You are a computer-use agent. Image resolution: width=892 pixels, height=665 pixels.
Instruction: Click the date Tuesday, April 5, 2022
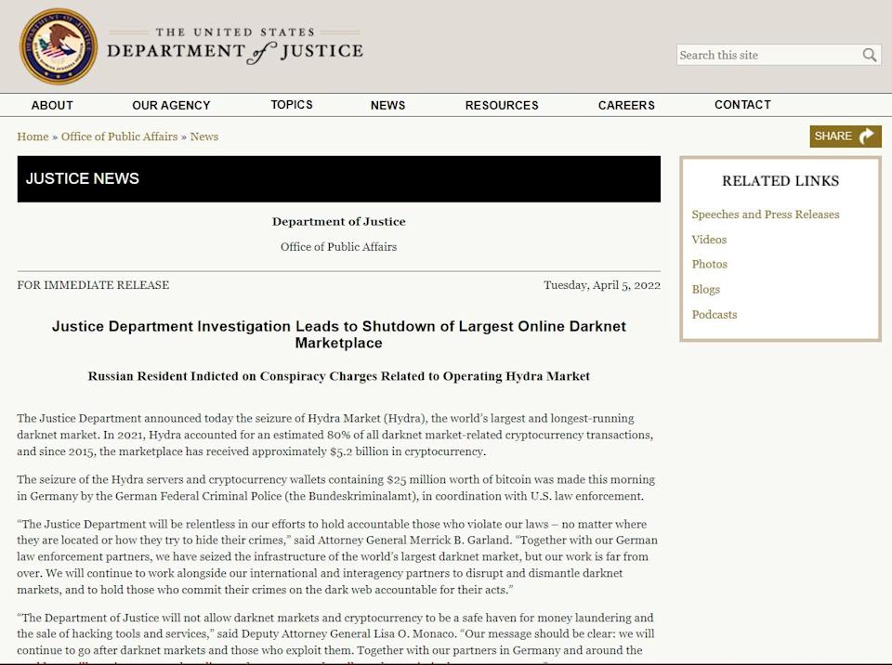point(602,285)
